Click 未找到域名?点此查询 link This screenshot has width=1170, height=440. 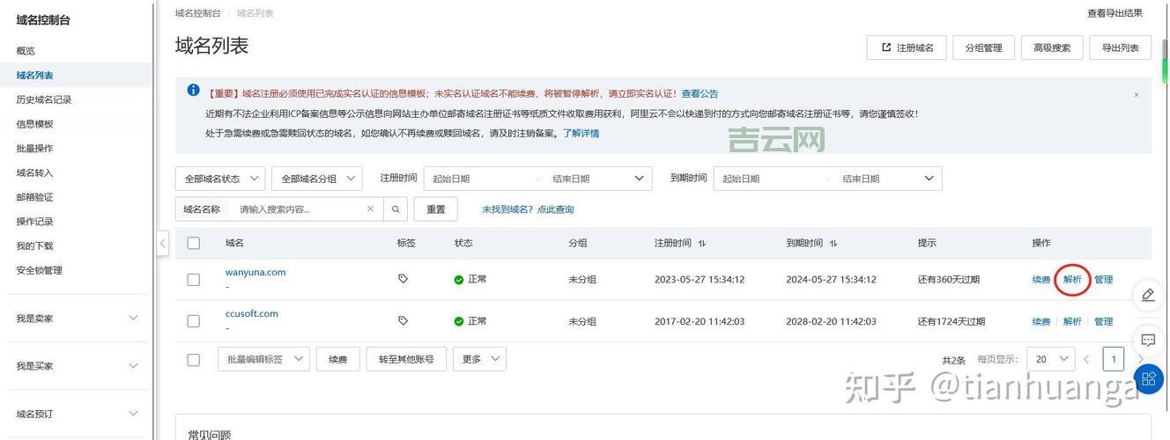(528, 209)
